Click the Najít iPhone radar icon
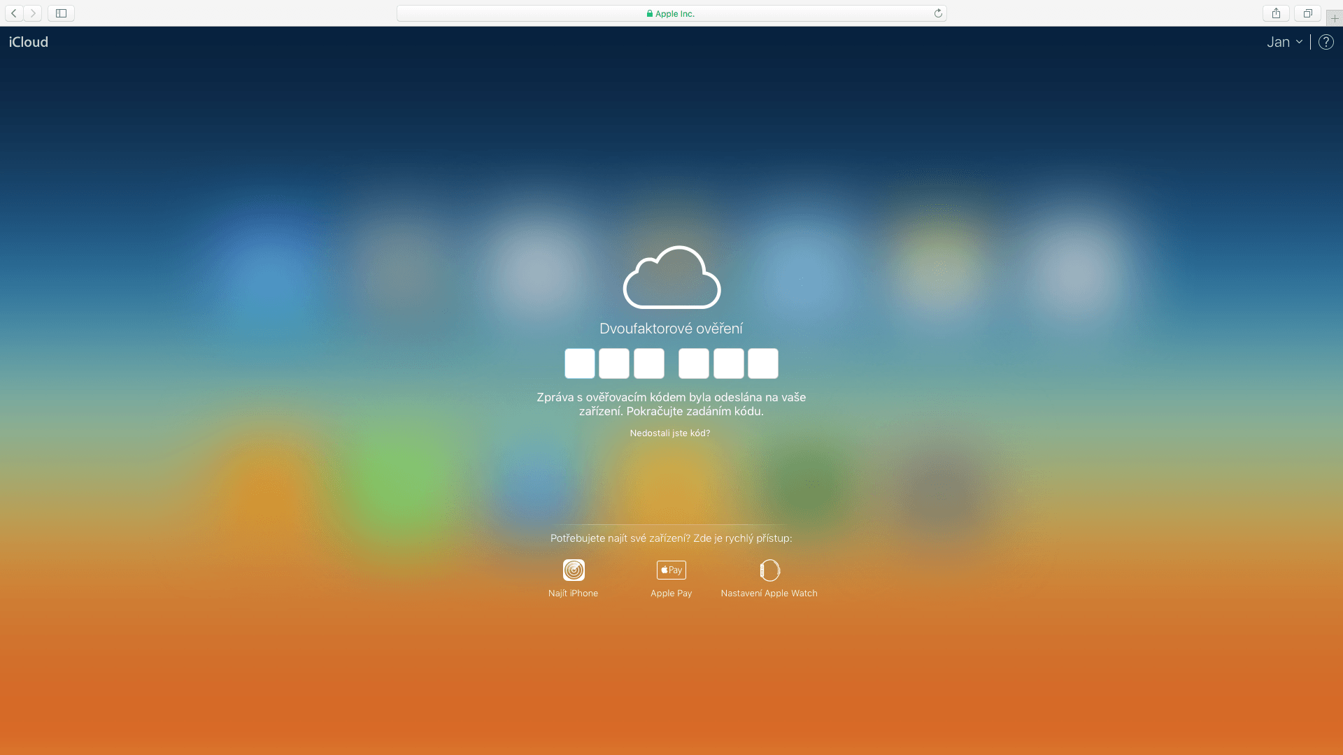 (x=574, y=570)
